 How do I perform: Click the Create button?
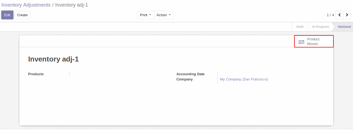[x=22, y=15]
